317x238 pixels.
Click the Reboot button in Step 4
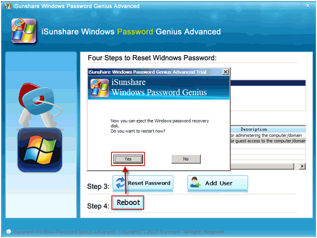128,202
